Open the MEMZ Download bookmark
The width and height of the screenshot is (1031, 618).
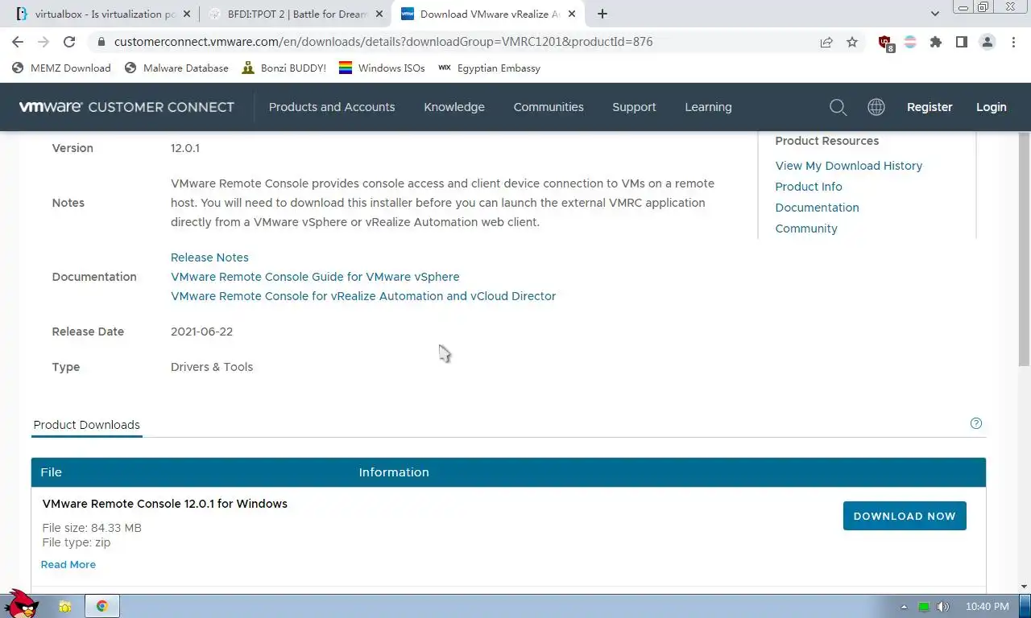(x=61, y=68)
